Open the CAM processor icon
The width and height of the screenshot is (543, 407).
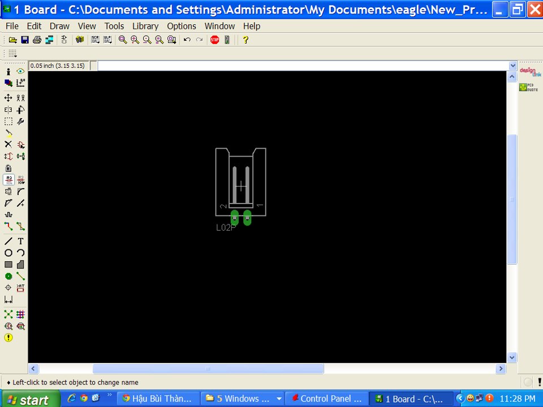click(50, 40)
